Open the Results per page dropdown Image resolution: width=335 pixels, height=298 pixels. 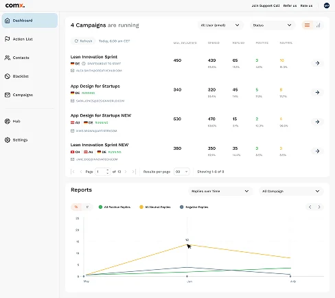point(182,172)
